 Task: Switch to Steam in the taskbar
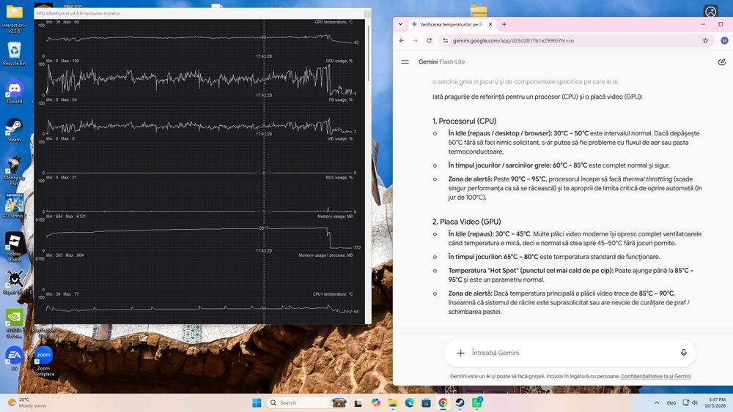pos(460,402)
